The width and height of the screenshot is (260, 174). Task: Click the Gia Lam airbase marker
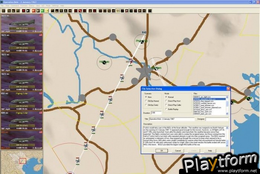point(156,68)
